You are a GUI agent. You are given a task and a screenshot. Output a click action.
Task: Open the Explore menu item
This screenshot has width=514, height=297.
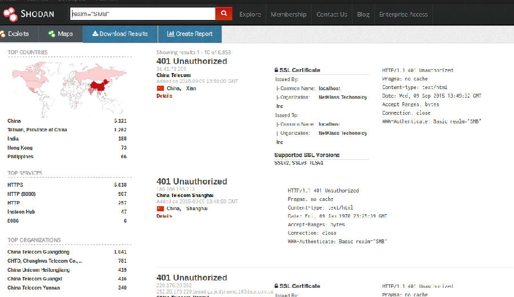point(250,14)
